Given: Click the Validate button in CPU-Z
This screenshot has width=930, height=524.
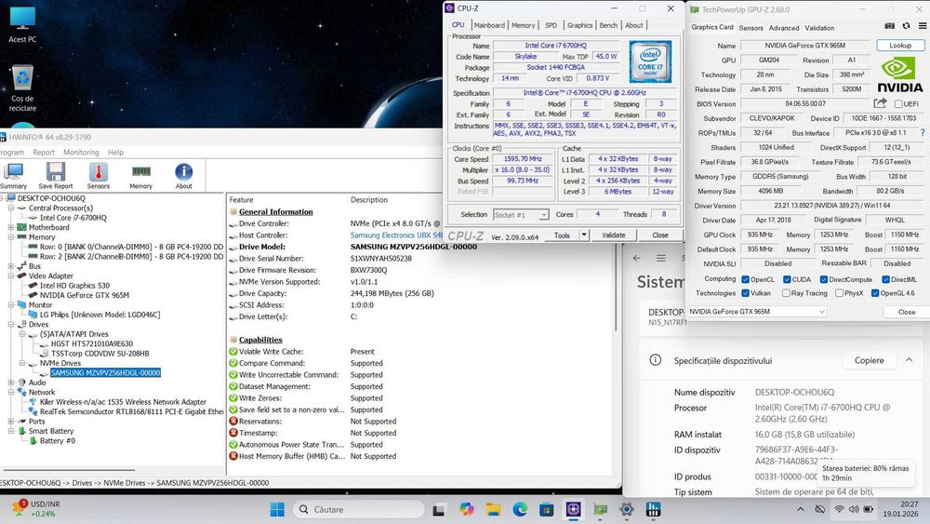Looking at the screenshot, I should pos(613,235).
